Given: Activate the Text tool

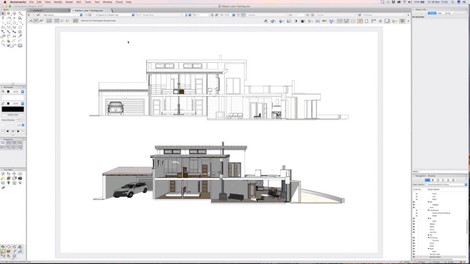Looking at the screenshot, I should pos(3,18).
